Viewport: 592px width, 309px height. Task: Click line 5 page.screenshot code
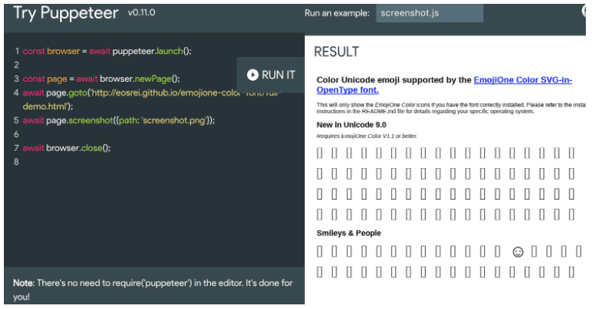tap(119, 120)
